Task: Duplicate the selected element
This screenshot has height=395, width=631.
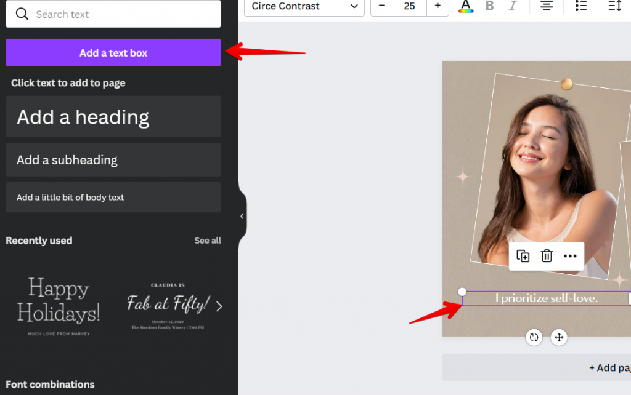Action: (523, 256)
